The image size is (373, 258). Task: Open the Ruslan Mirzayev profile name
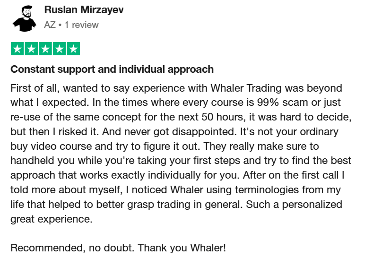coord(84,10)
